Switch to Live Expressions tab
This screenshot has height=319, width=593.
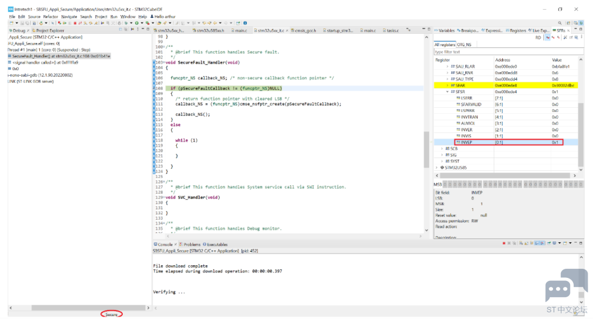click(x=539, y=31)
